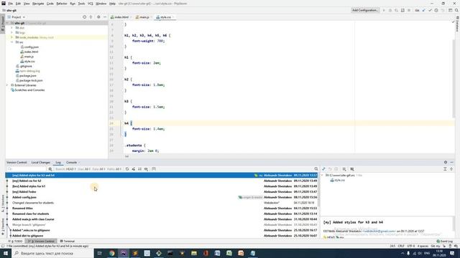Open PhpStorm from the Windows taskbar
This screenshot has width=460, height=258.
click(124, 253)
